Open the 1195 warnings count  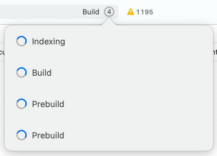click(145, 12)
